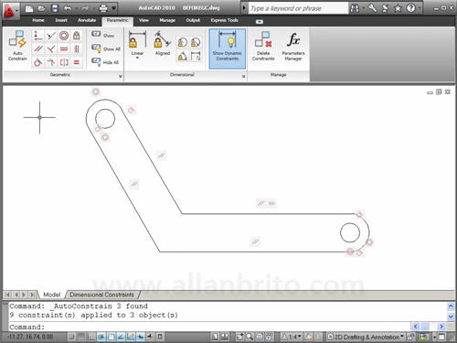Apply a Vertical geometric constraint
Viewport: 457px width, 343px height.
(x=77, y=48)
